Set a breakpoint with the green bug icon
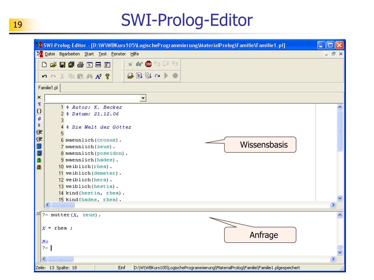The width and height of the screenshot is (374, 280). tap(39, 160)
